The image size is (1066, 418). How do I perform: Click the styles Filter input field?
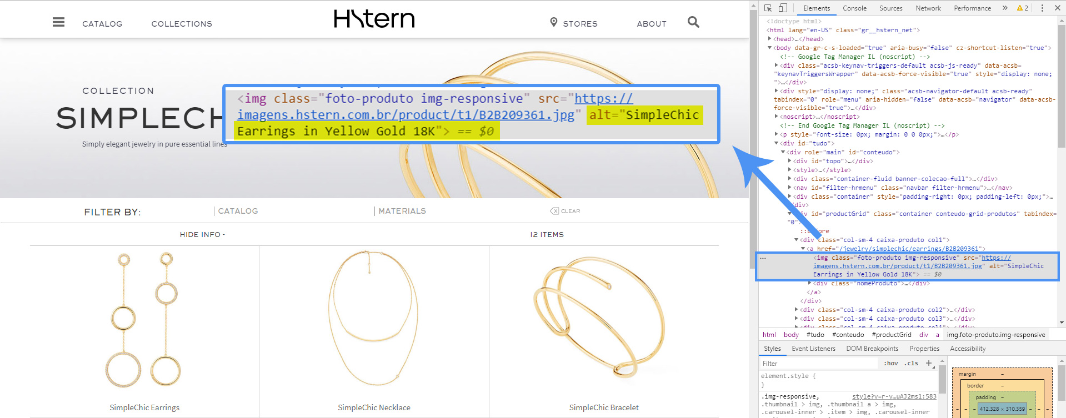(x=817, y=364)
